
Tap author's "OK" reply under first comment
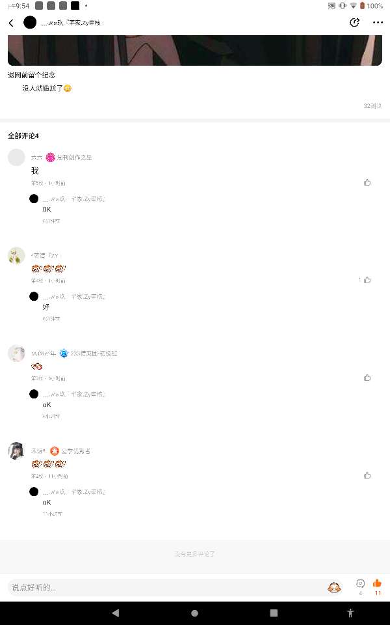pos(47,209)
